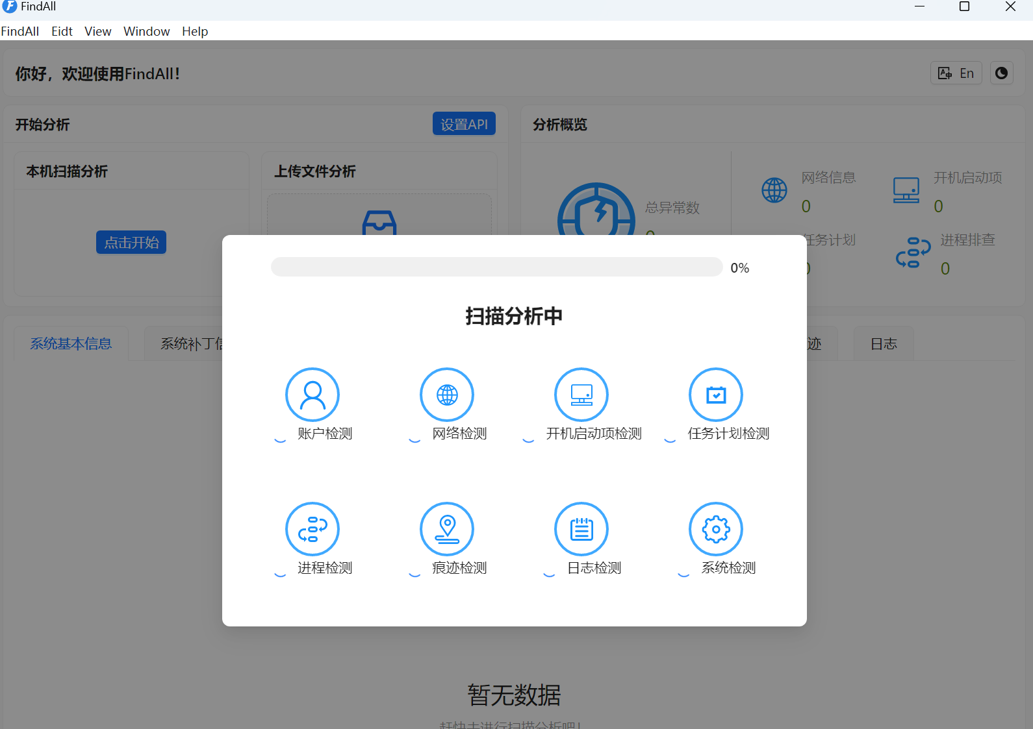The height and width of the screenshot is (729, 1033).
Task: Click the 痕迹检测 location pin icon
Action: 447,529
